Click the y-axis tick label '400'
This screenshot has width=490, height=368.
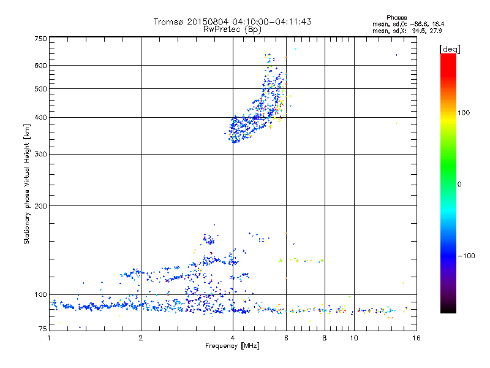click(x=41, y=118)
